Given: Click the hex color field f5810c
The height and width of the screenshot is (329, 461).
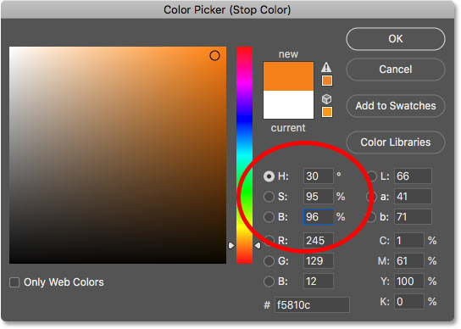Looking at the screenshot, I should pos(312,305).
